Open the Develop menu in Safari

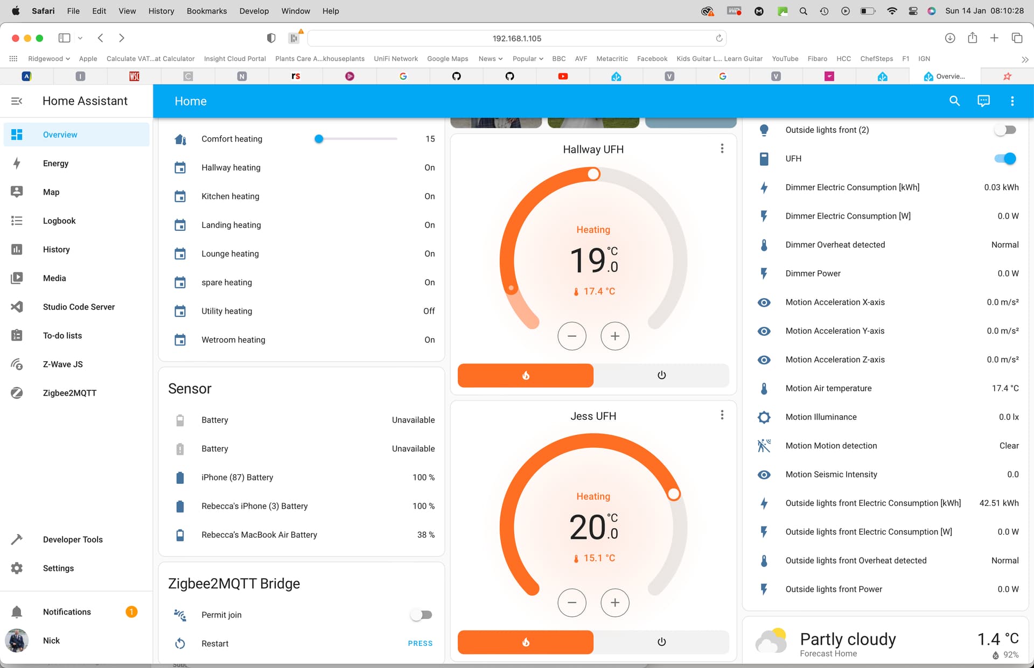point(254,11)
